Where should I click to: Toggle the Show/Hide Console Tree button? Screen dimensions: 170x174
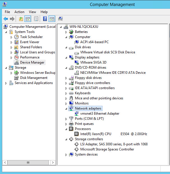(28, 19)
